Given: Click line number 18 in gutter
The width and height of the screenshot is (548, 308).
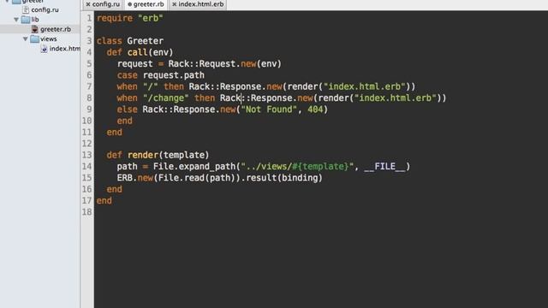Looking at the screenshot, I should (87, 212).
